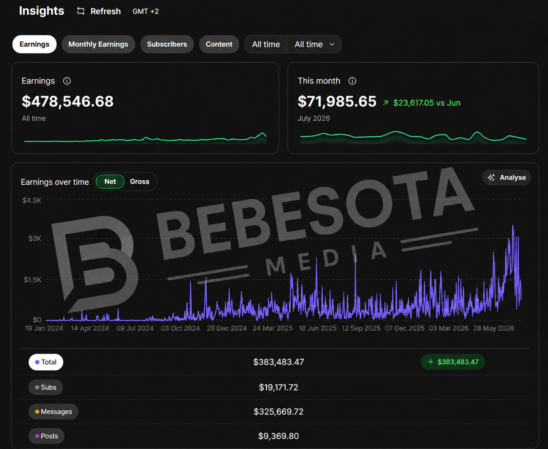
Task: Click the 18 Jun 2025 axis label
Action: tap(317, 328)
